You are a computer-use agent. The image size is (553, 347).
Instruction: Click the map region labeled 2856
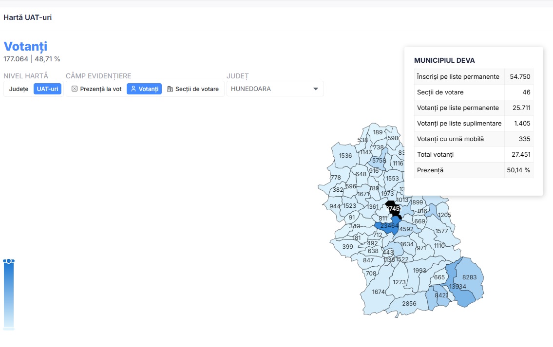[409, 304]
